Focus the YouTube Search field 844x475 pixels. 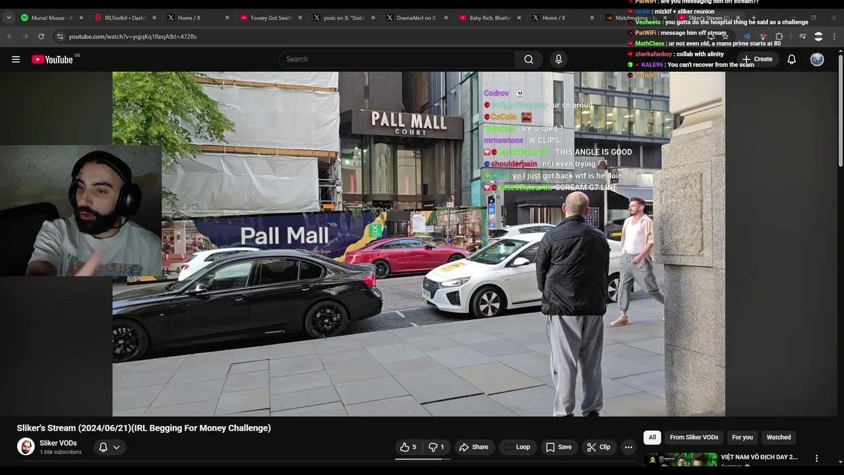click(398, 59)
